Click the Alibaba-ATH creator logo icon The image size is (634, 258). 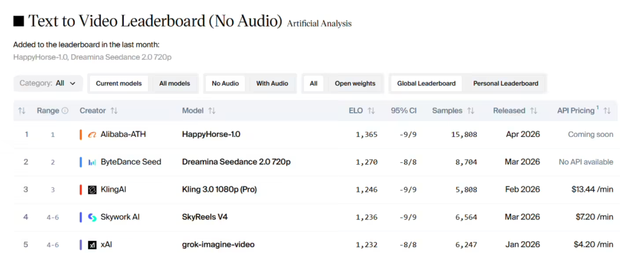tap(92, 135)
